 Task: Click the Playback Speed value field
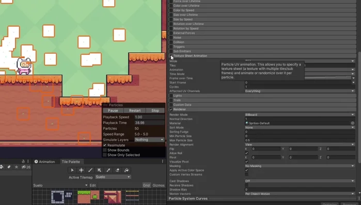pyautogui.click(x=149, y=117)
